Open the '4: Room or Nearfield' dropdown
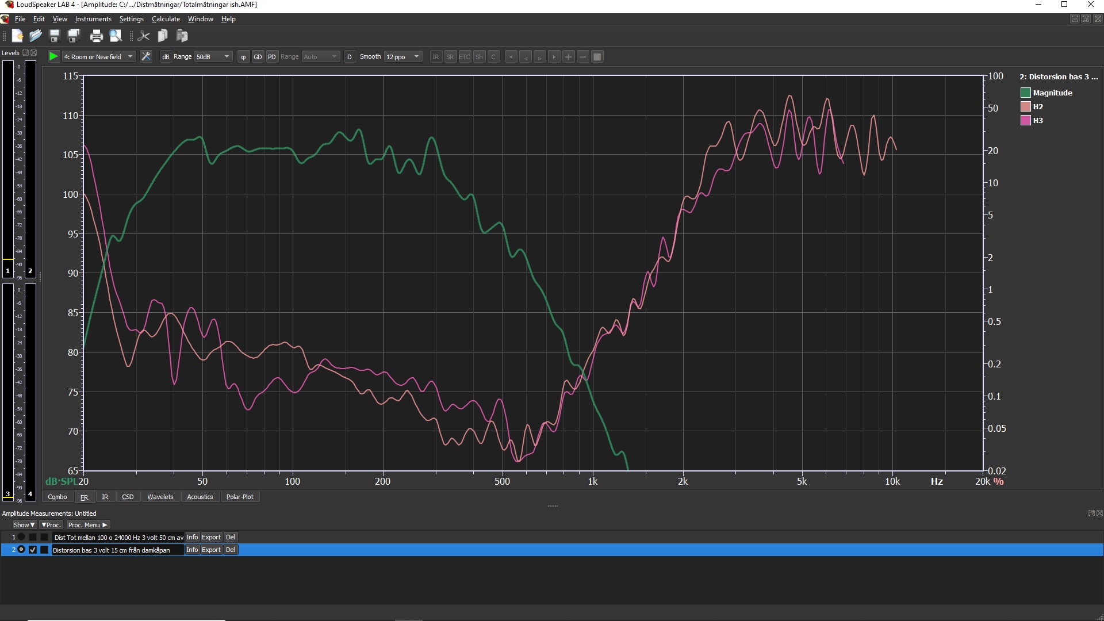The height and width of the screenshot is (621, 1104). tap(99, 56)
